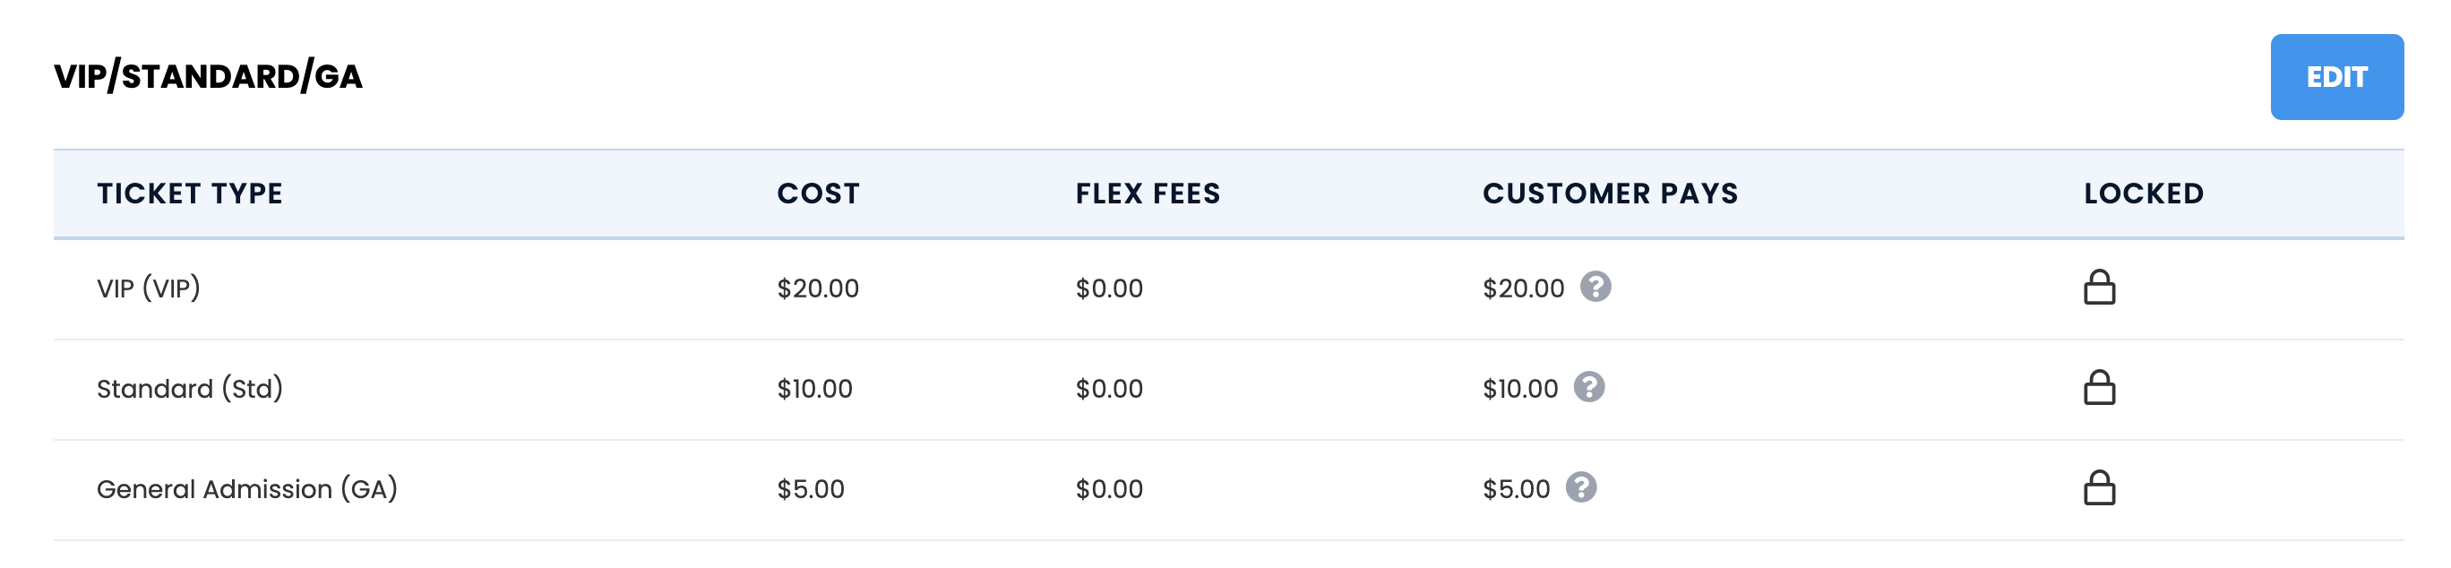Open help icon next to $5.00 customer price
The image size is (2451, 568).
[x=1581, y=487]
